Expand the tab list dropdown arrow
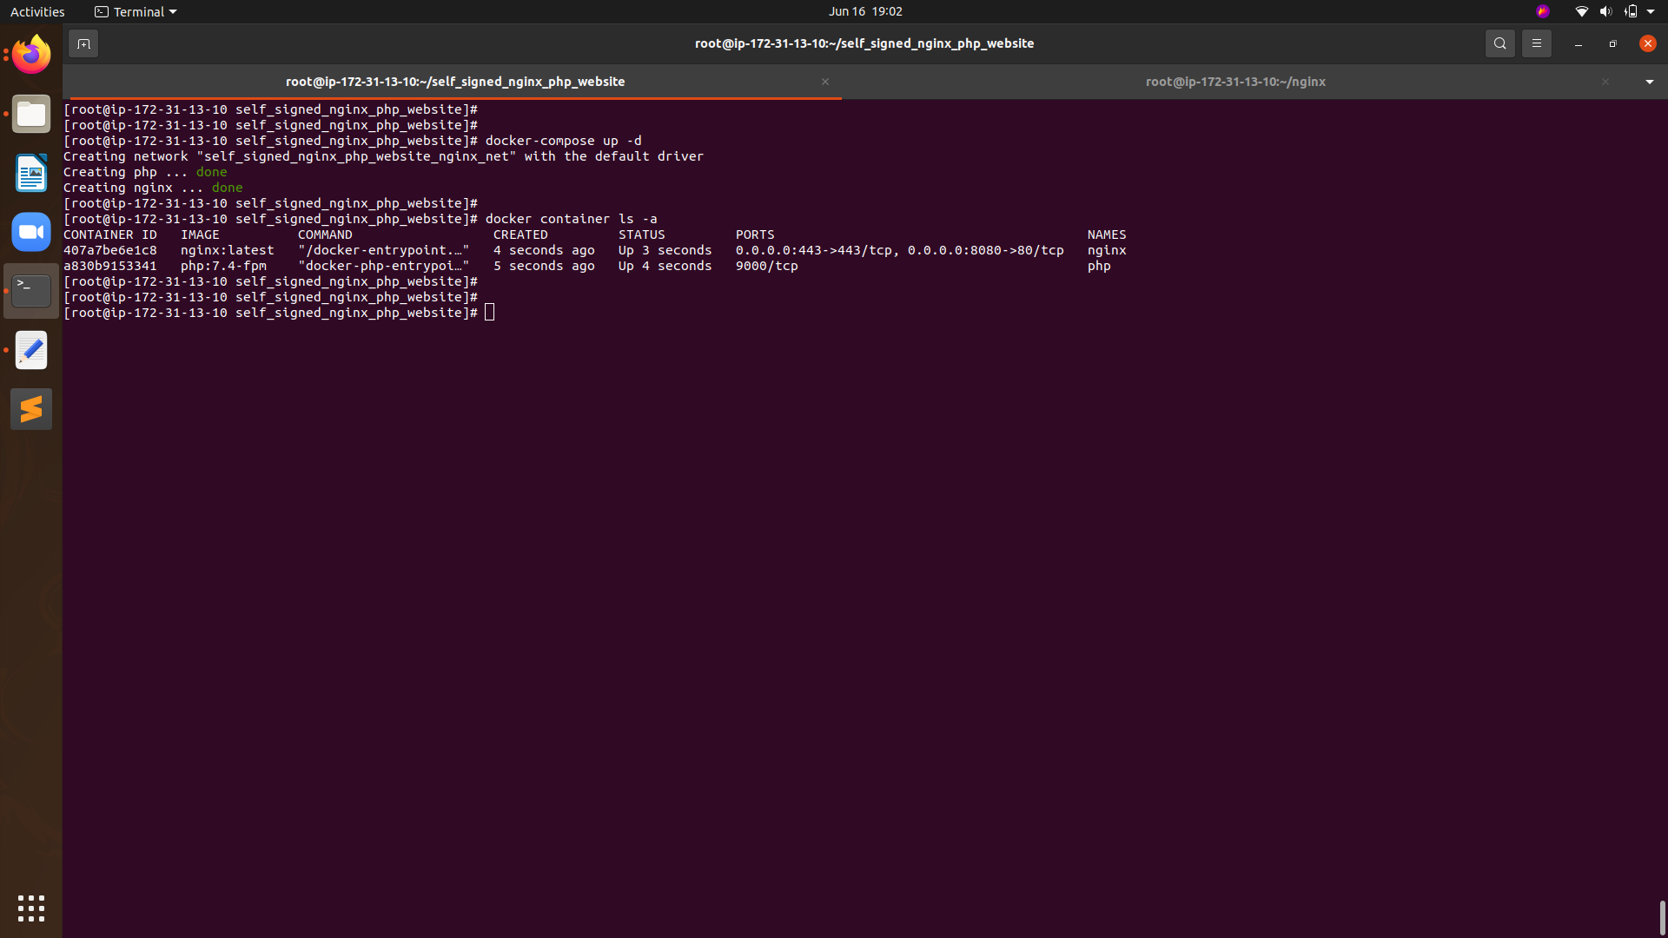 [x=1649, y=82]
